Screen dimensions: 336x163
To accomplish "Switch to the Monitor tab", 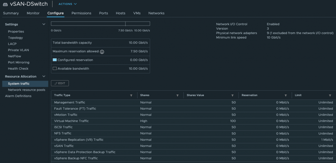I will [33, 13].
